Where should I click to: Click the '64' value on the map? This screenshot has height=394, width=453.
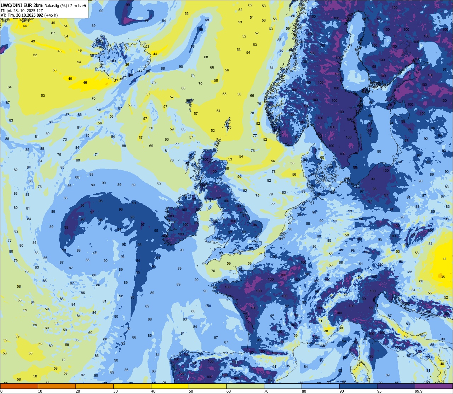(x=10, y=87)
